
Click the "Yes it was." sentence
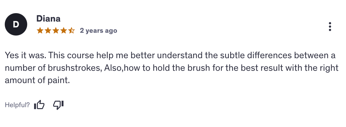(25, 55)
